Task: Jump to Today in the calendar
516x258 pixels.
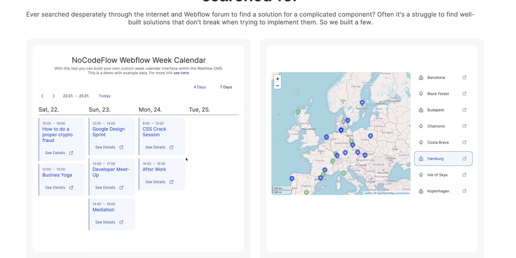Action: pyautogui.click(x=104, y=96)
